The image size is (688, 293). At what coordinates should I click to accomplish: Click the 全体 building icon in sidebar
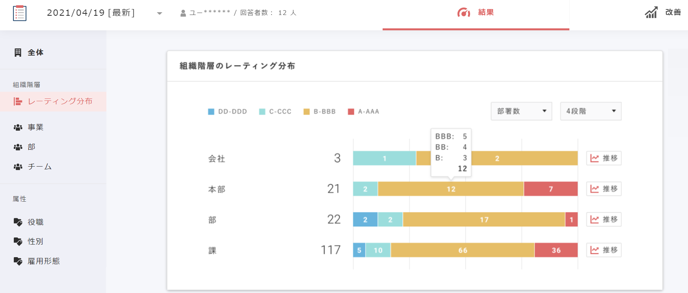18,52
